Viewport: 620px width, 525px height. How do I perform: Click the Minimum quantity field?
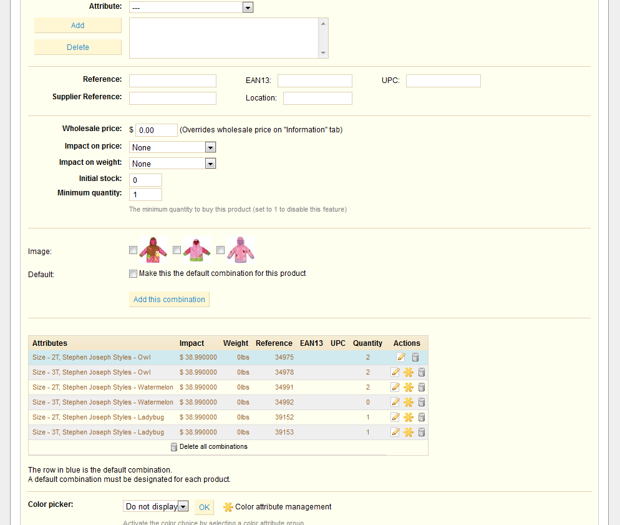tap(145, 194)
